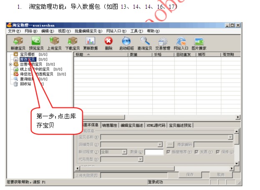Click the 上传宝贝 toolbar icon
This screenshot has height=190, width=260.
click(54, 41)
